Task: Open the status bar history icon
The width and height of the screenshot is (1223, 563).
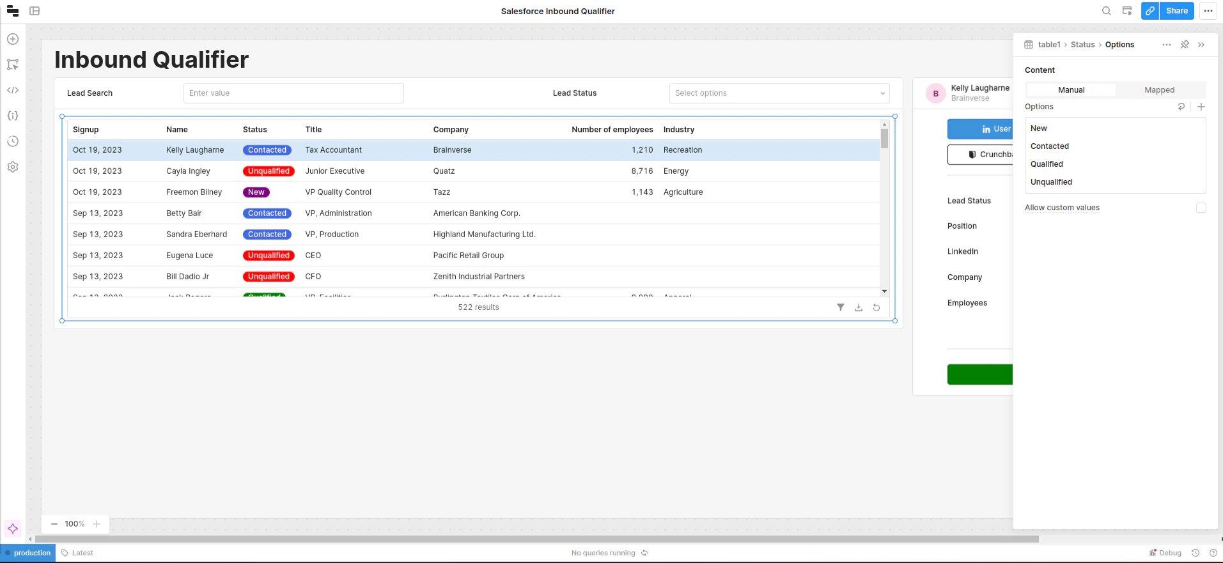Action: coord(1196,553)
